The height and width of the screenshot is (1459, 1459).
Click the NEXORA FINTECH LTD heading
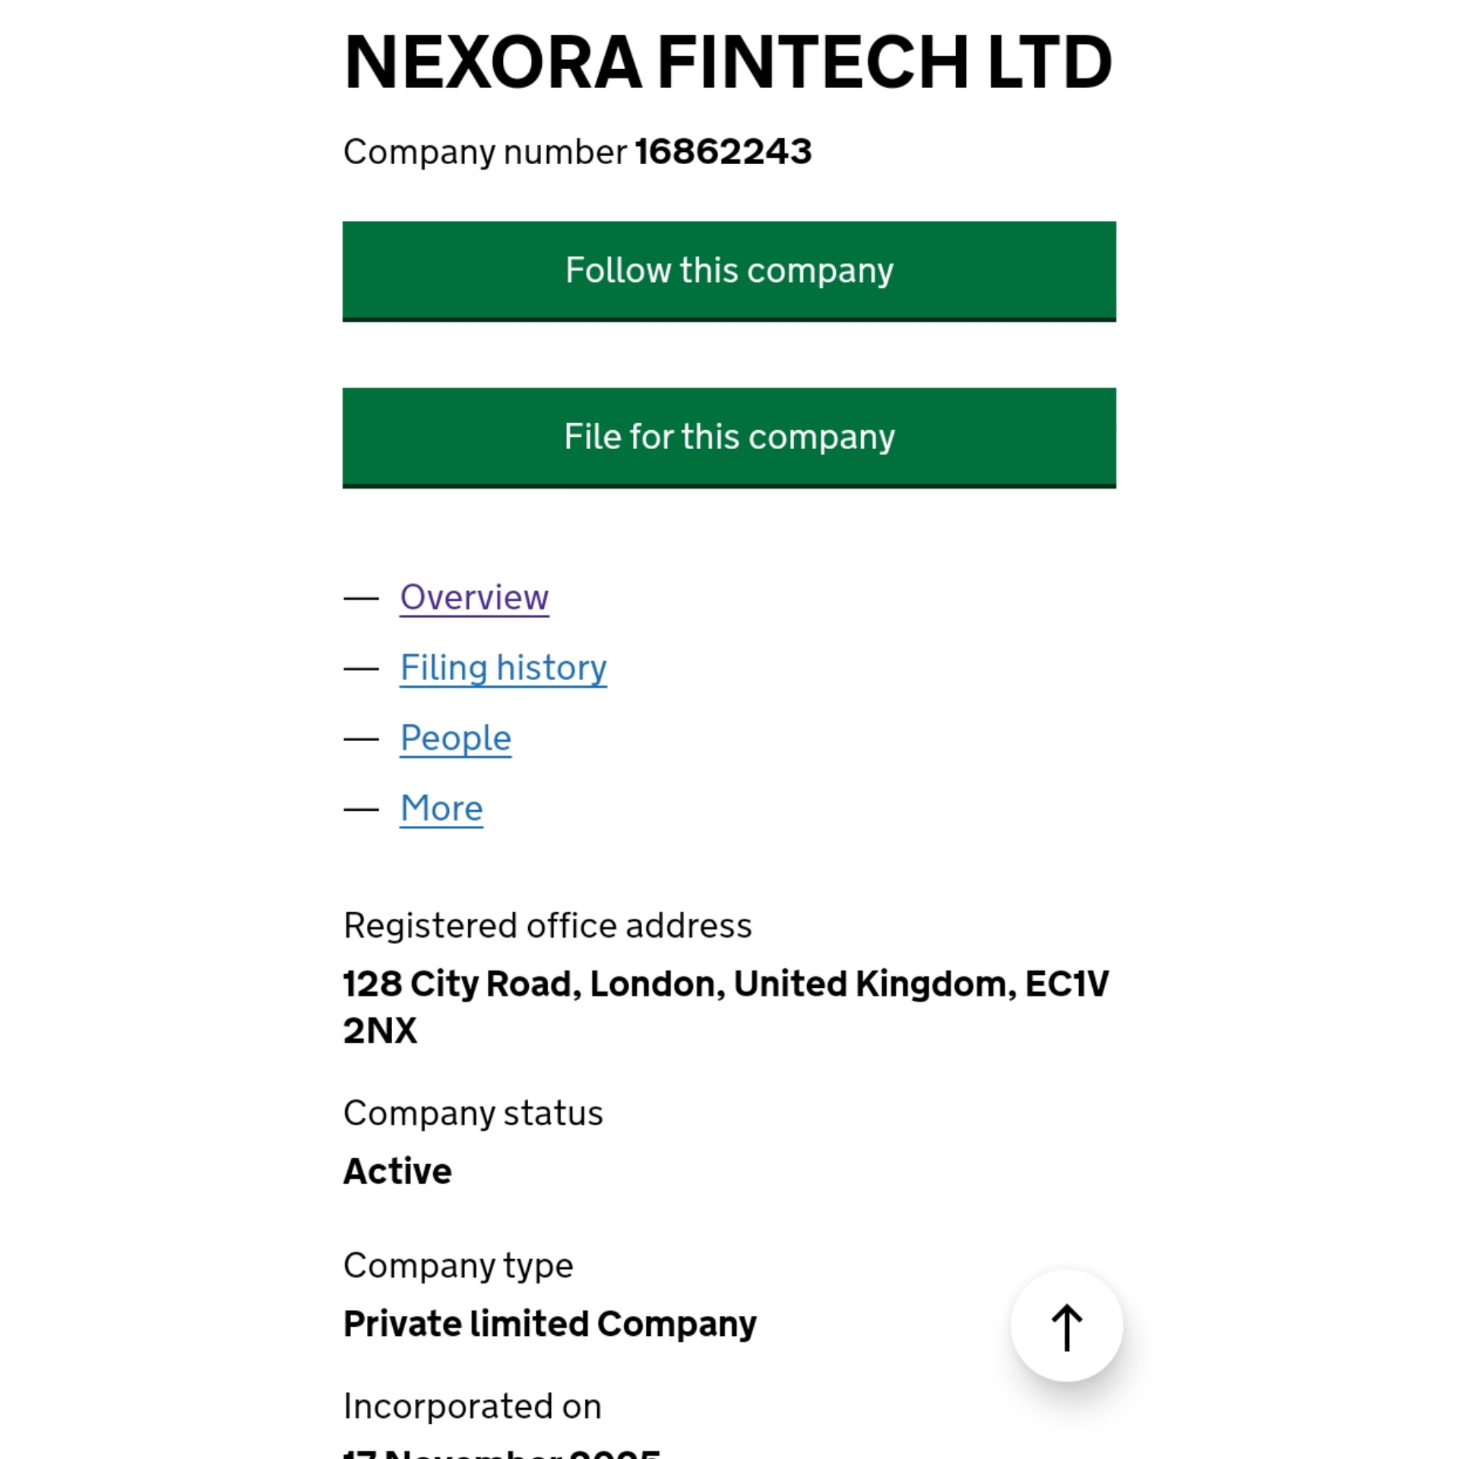[728, 62]
